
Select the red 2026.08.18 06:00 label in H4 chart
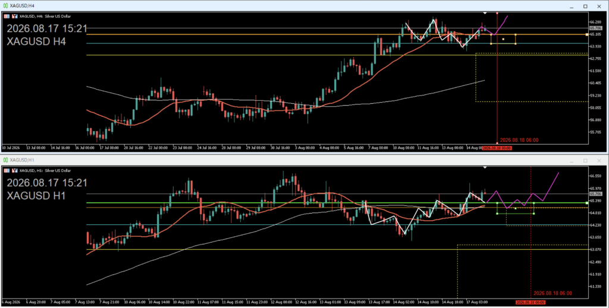(519, 140)
